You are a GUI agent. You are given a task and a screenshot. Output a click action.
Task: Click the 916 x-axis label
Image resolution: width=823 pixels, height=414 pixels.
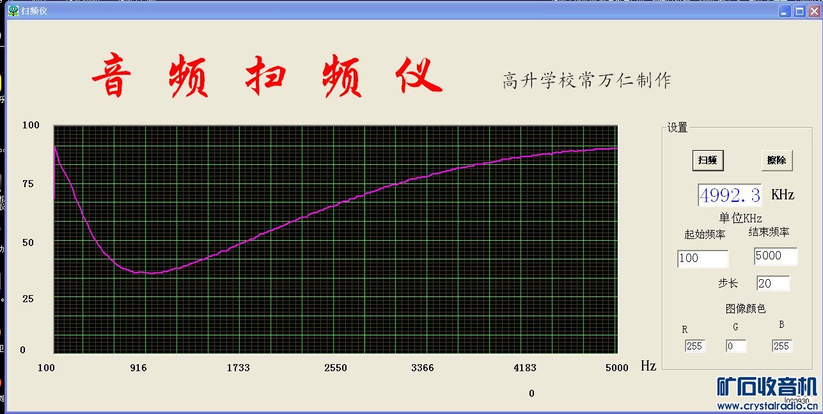(138, 368)
